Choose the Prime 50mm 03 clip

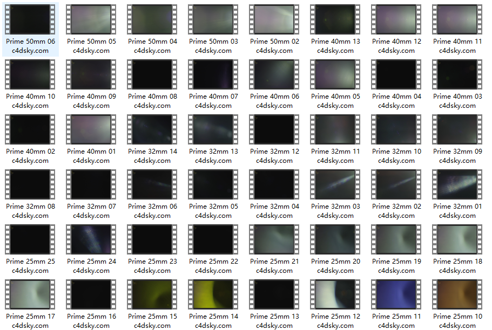(213, 19)
